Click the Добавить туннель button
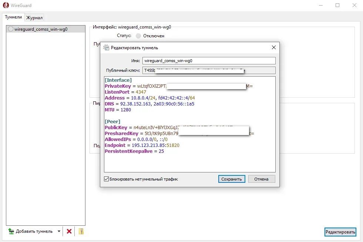The height and width of the screenshot is (242, 363). [34, 231]
